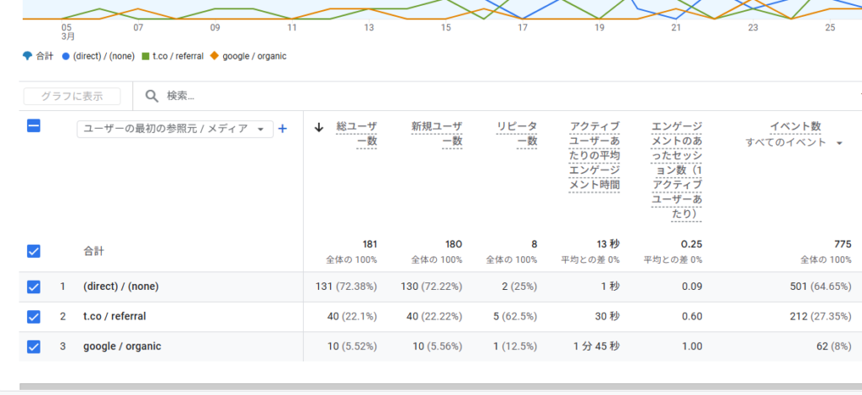Sort by 新規ユーザー数 column header
This screenshot has height=395, width=862.
click(x=437, y=134)
